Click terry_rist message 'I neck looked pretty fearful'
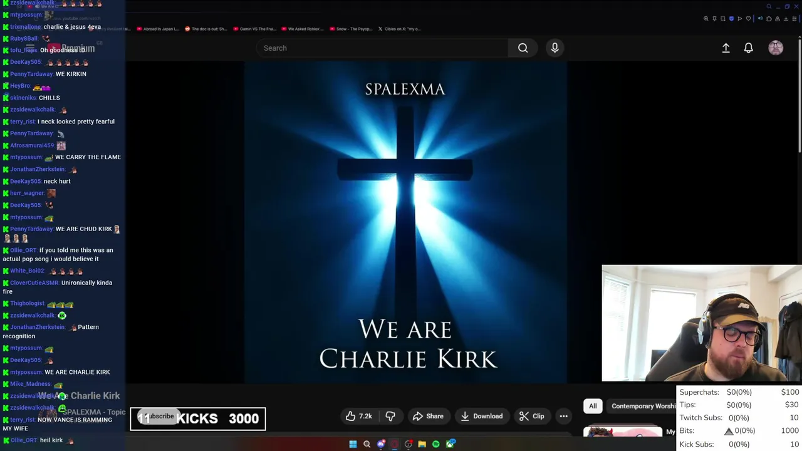Image resolution: width=802 pixels, height=451 pixels. 76,122
